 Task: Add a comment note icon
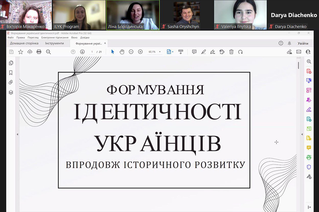[194, 52]
